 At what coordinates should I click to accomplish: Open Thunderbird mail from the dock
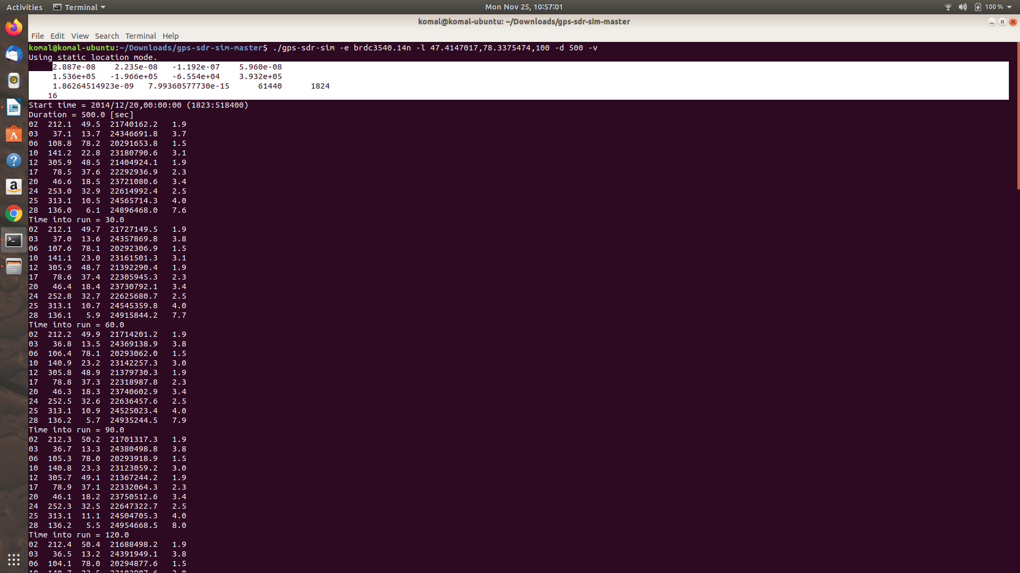coord(14,54)
